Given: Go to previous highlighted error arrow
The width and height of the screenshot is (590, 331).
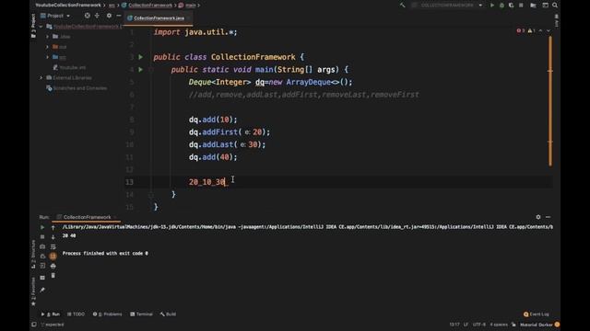Looking at the screenshot, I should (541, 30).
